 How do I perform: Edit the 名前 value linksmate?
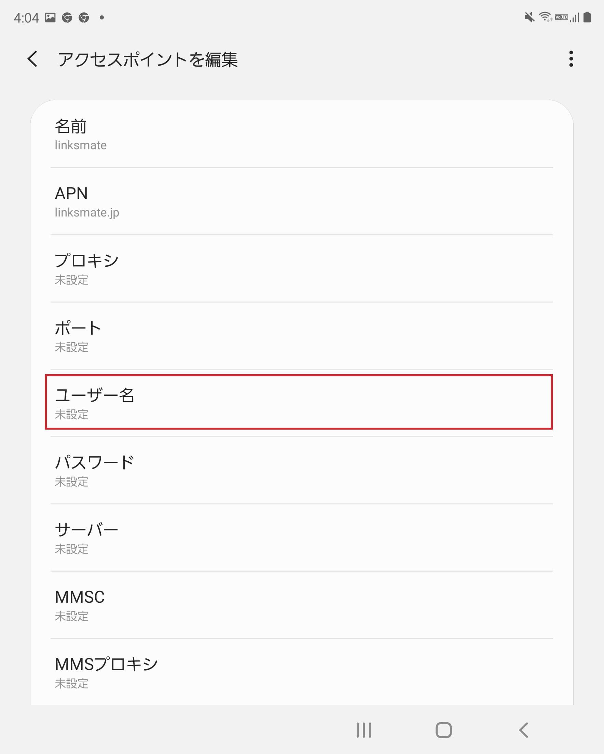301,135
